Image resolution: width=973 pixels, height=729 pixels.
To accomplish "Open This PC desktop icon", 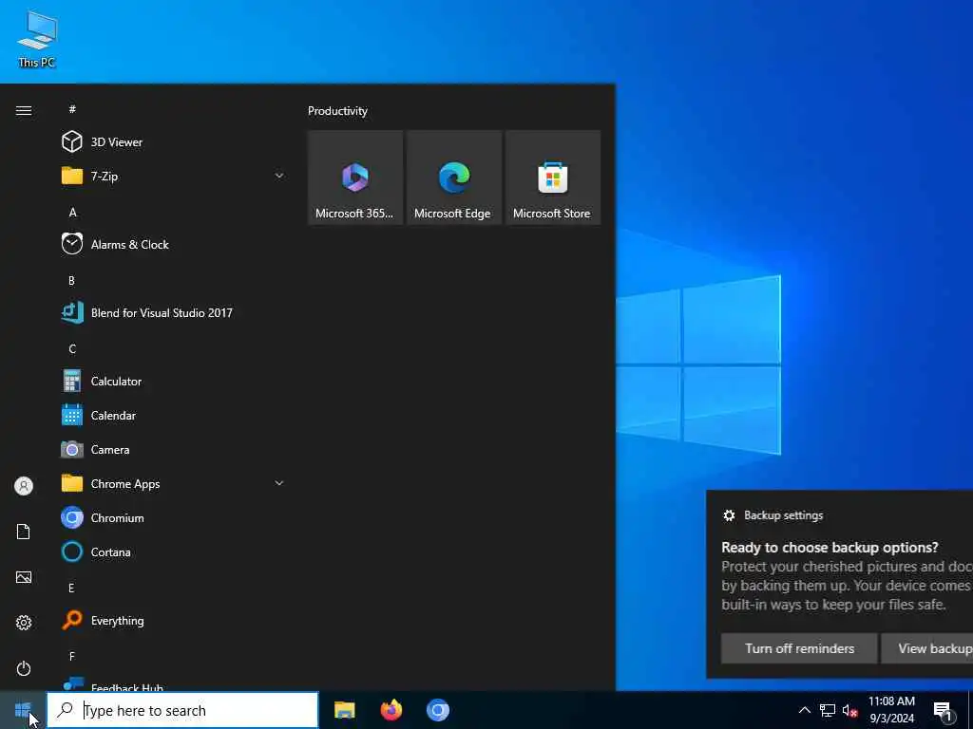I will (x=37, y=38).
